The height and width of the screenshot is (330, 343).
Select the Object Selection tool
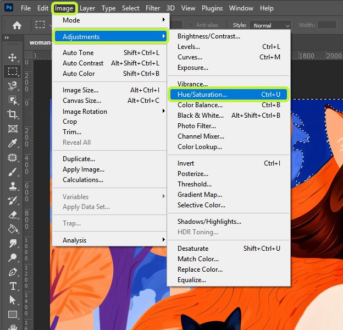point(13,100)
